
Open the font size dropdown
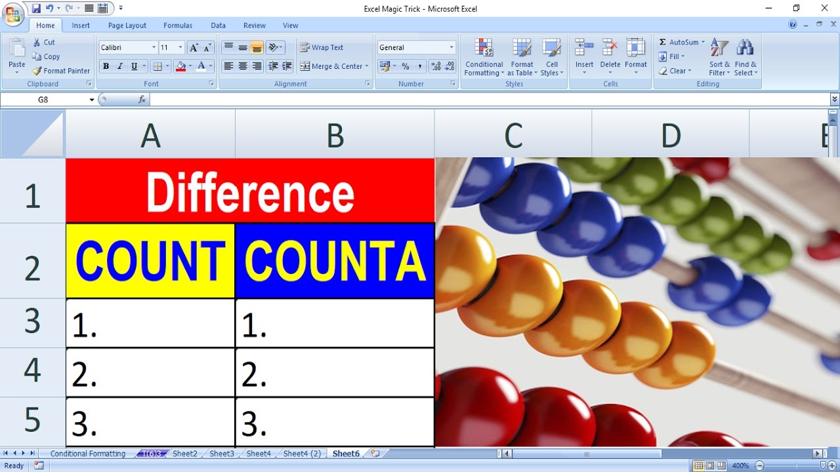[180, 47]
